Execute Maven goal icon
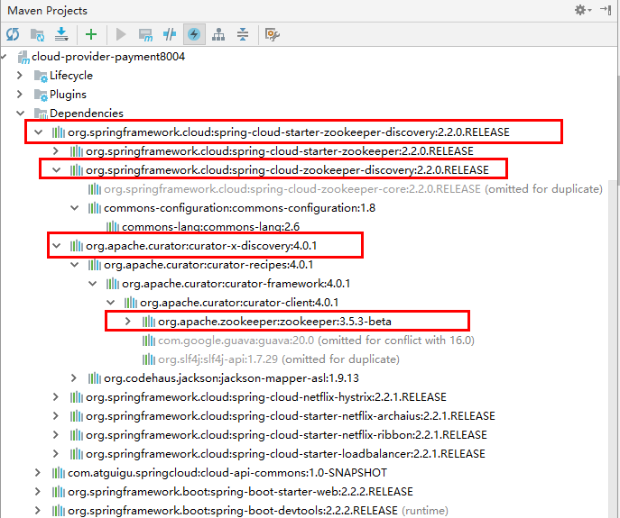Image resolution: width=620 pixels, height=518 pixels. pyautogui.click(x=145, y=35)
